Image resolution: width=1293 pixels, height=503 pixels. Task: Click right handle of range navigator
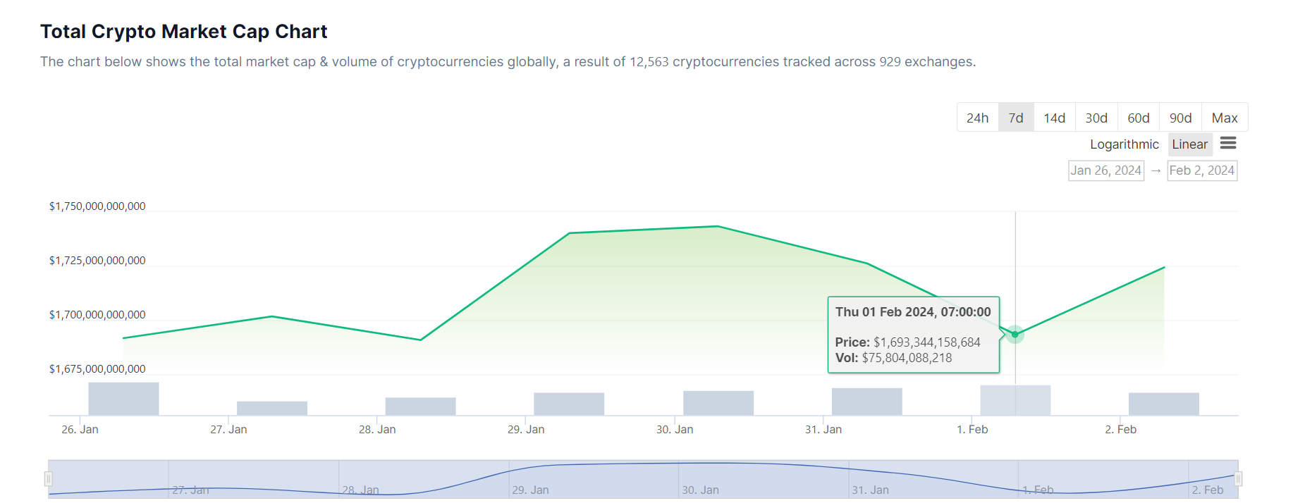[1238, 479]
